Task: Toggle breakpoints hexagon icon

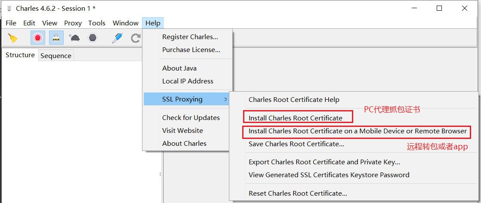Action: 92,38
